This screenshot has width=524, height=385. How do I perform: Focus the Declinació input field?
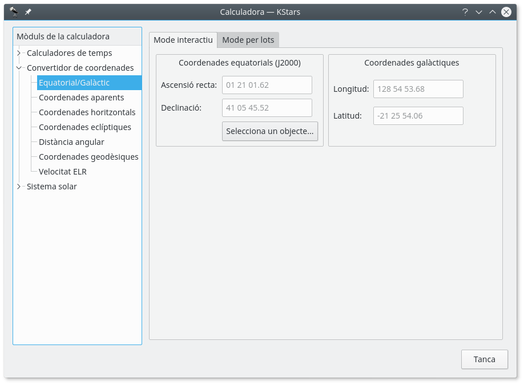[x=267, y=108]
